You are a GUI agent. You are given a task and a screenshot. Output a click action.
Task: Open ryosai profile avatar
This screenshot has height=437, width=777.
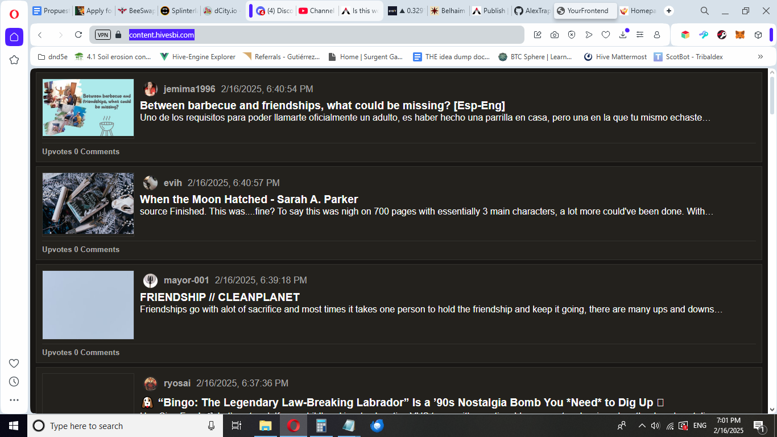150,383
